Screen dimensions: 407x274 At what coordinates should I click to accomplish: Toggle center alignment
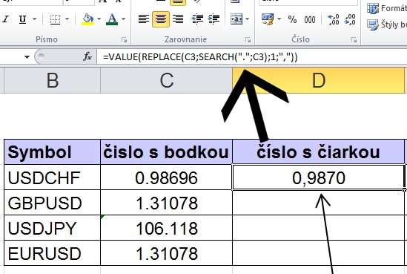coord(161,19)
